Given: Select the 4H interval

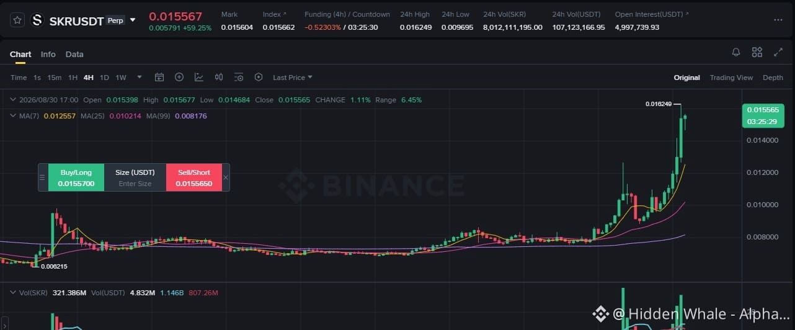Looking at the screenshot, I should [89, 78].
